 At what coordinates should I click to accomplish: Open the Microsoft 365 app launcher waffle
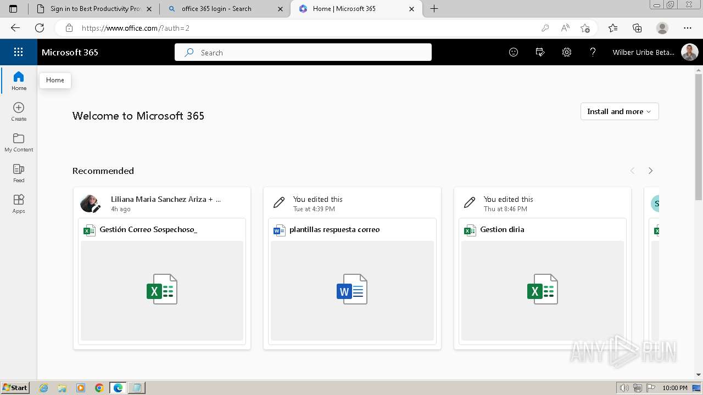(x=18, y=52)
